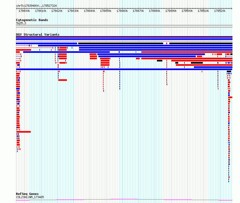
Task: Select the brown variant block in right column
Action: tap(229, 99)
